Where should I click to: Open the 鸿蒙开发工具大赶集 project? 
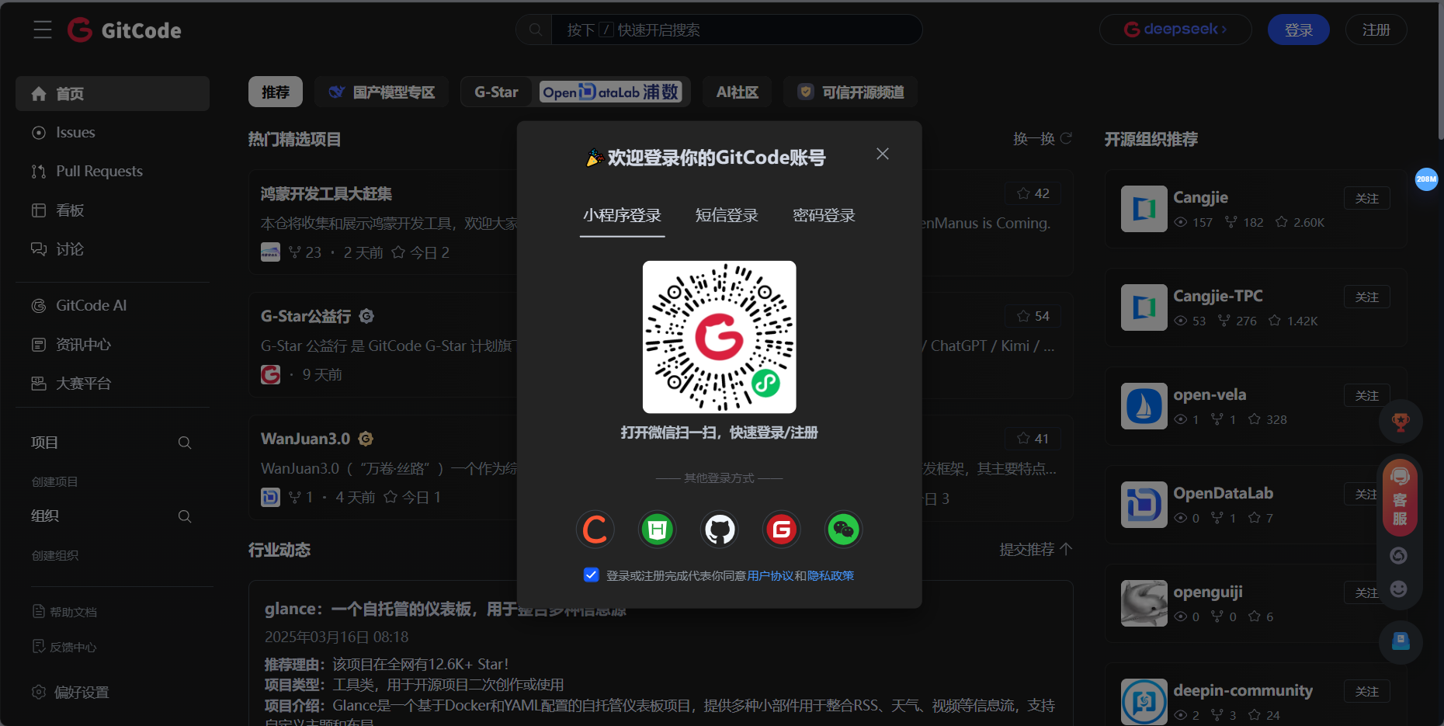pos(326,193)
